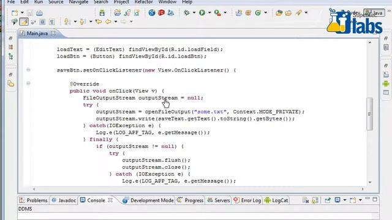
Task: Switch to the Progress tab
Action: point(190,200)
